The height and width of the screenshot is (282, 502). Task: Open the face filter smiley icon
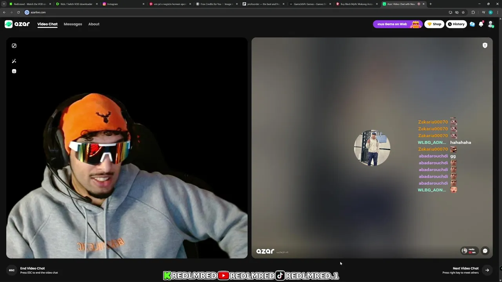pos(14,71)
